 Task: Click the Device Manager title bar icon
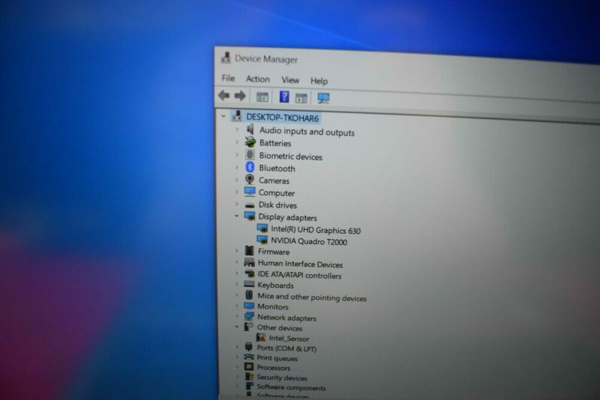click(x=226, y=58)
